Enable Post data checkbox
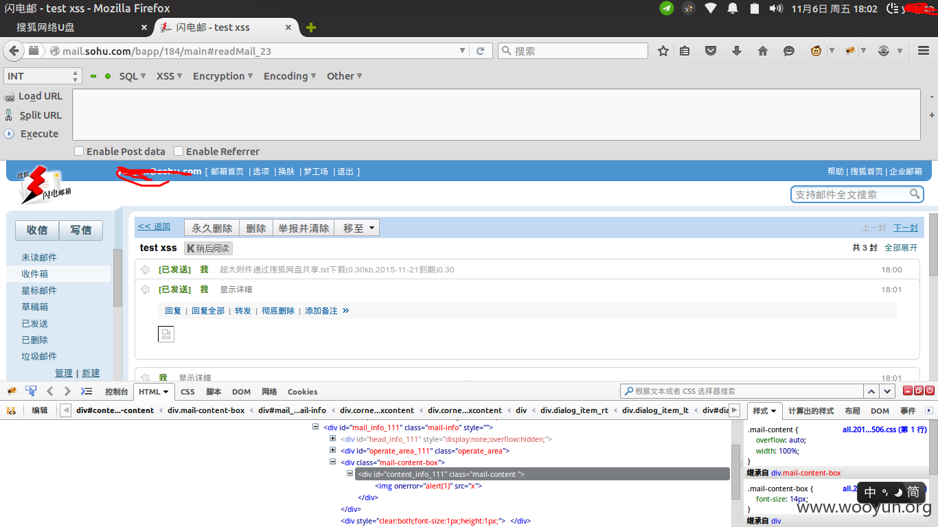The width and height of the screenshot is (938, 527). pos(79,151)
